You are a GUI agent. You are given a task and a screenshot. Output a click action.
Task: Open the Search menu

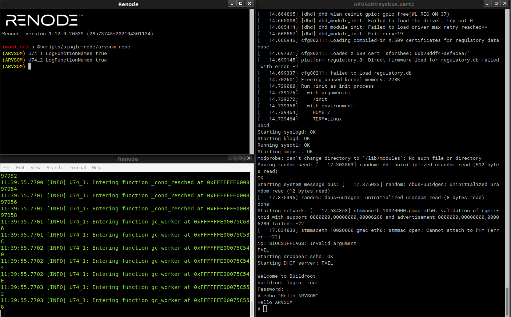pos(54,168)
